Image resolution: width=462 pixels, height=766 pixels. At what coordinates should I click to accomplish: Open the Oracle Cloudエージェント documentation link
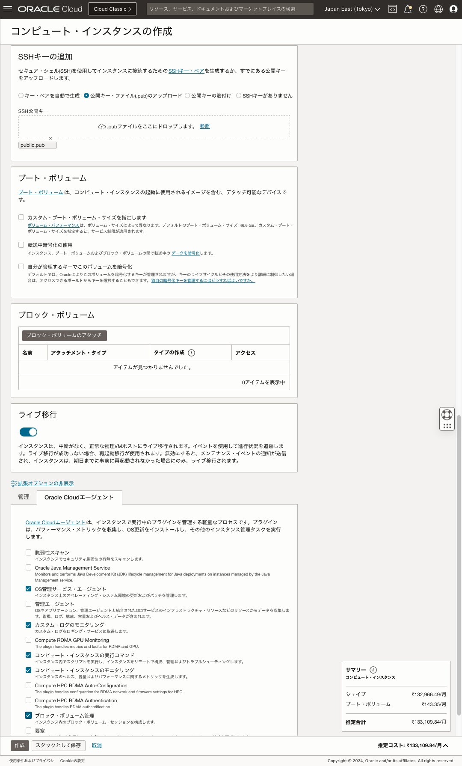(x=56, y=523)
